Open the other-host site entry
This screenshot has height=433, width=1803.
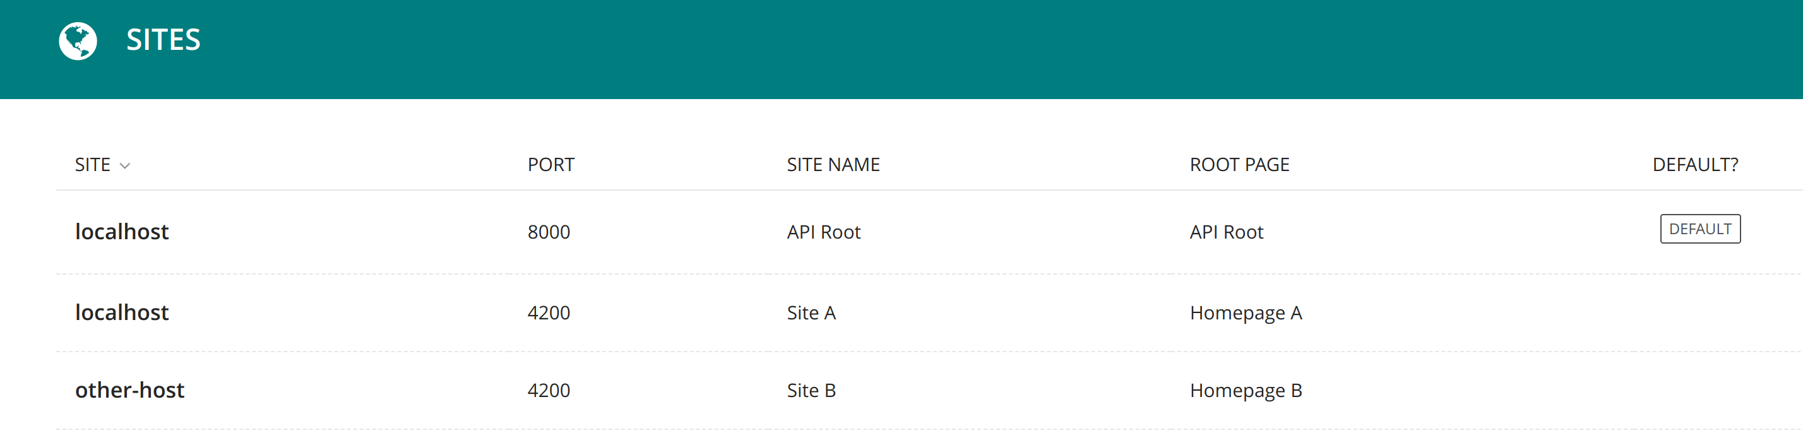(129, 389)
